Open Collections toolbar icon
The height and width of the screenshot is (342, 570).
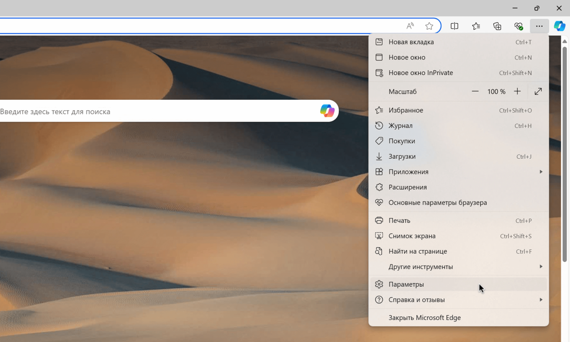click(497, 26)
